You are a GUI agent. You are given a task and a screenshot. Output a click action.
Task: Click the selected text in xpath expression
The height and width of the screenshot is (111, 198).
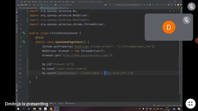coord(106,73)
